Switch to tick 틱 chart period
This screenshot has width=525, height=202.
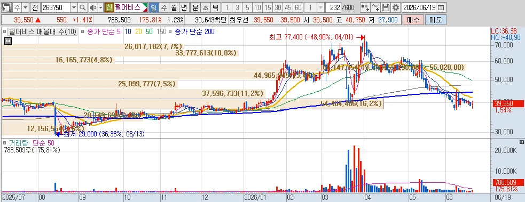pyautogui.click(x=216, y=7)
